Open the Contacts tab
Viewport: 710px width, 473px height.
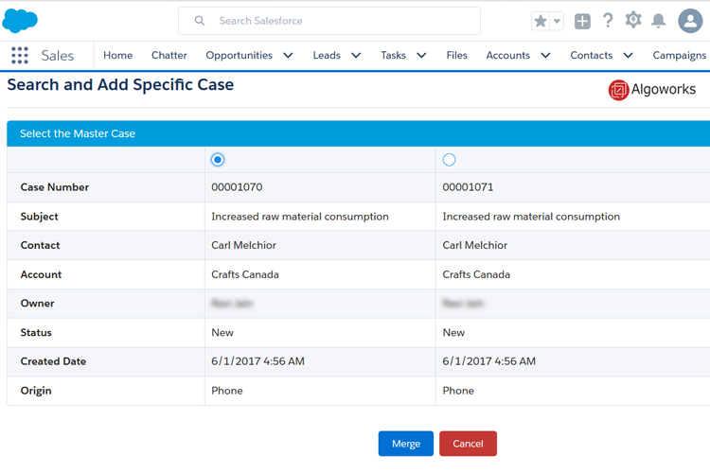click(592, 55)
